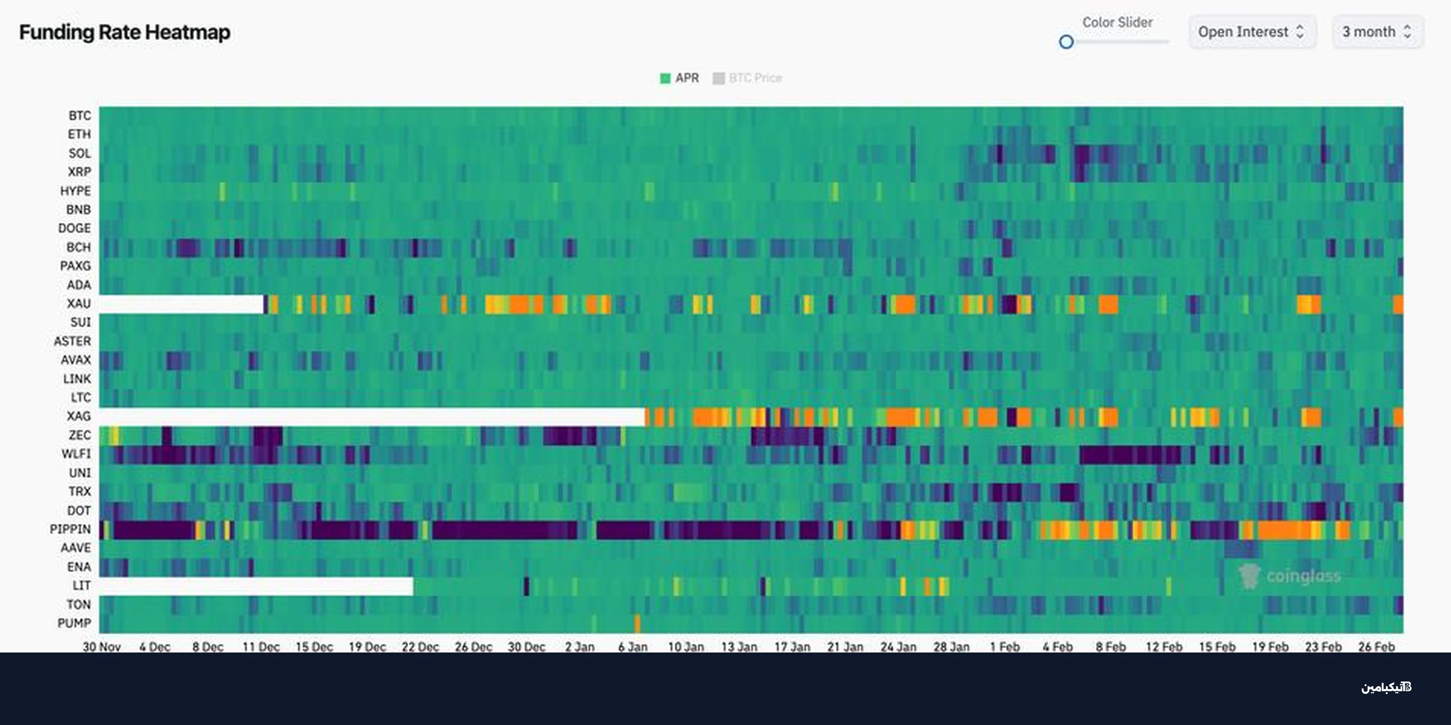Click the WLFI row label
Image resolution: width=1451 pixels, height=725 pixels.
tap(76, 454)
